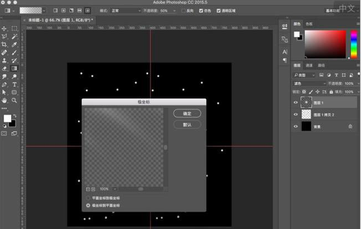Viewport: 361px width, 229px height.
Task: Filter layers by type (T) icon
Action: 337,75
